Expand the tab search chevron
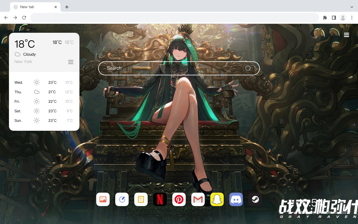 click(x=352, y=7)
